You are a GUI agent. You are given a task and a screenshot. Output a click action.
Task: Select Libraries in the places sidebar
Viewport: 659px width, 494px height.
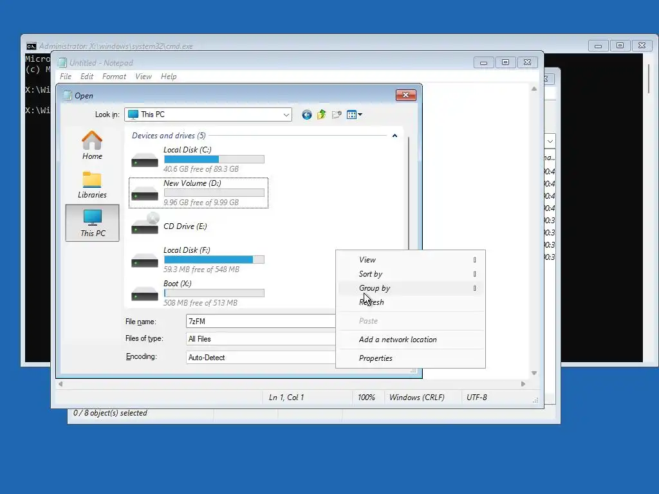pyautogui.click(x=92, y=185)
